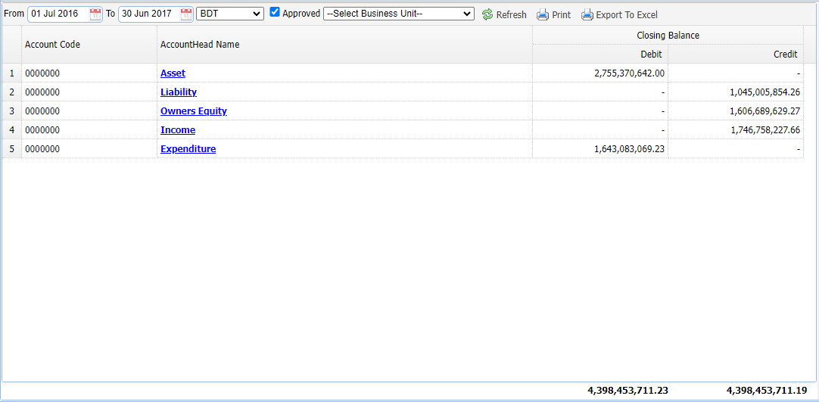
Task: Open the Expenditure account link
Action: tap(188, 149)
